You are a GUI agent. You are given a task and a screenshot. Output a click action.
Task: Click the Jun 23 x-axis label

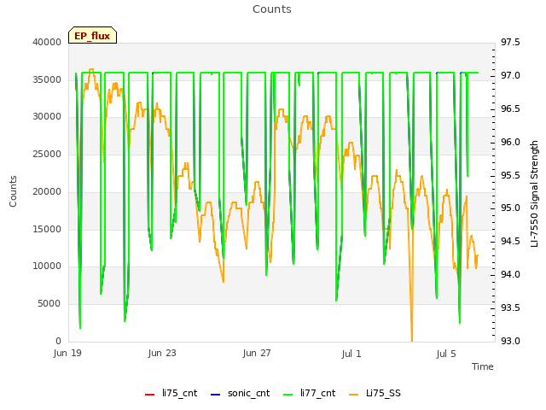tap(162, 353)
